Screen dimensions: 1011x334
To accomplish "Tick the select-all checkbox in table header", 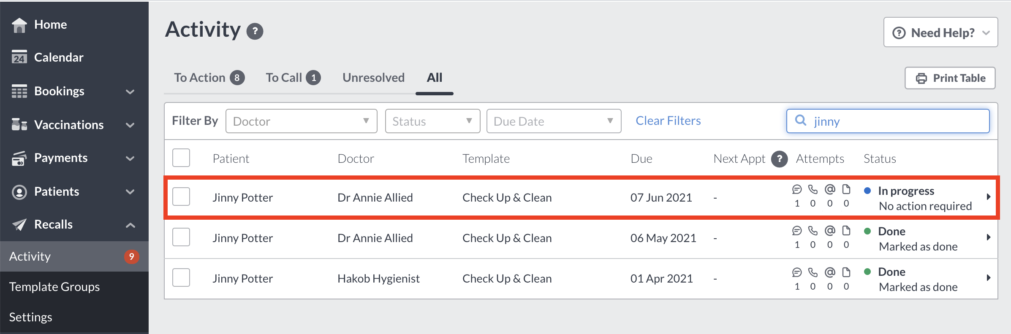I will coord(181,158).
